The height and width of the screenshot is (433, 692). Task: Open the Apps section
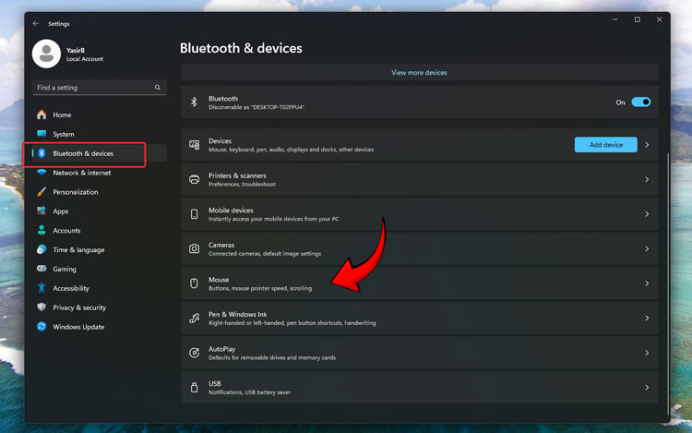click(x=100, y=211)
